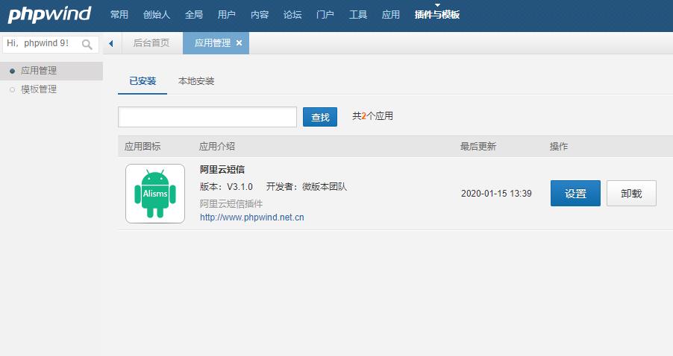Click the 应用介绍 column header

217,147
